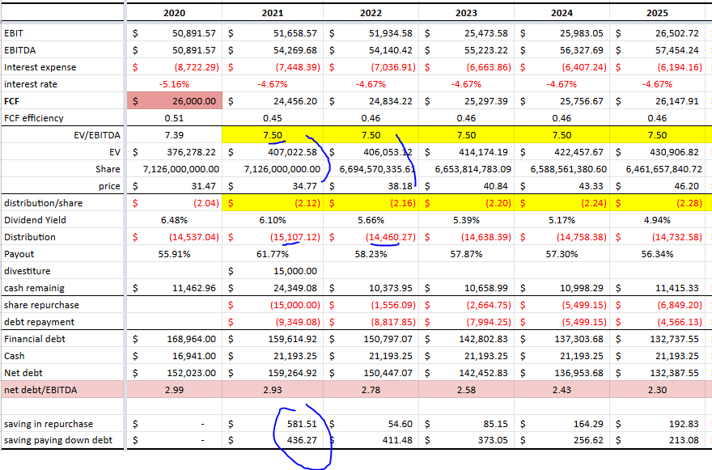Select 2021 saving in repurchase value 581.51

tap(298, 424)
